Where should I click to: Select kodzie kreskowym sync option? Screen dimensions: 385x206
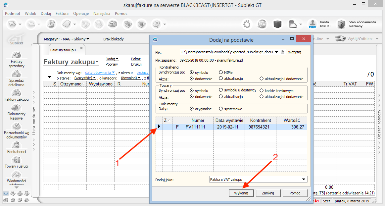pyautogui.click(x=262, y=90)
